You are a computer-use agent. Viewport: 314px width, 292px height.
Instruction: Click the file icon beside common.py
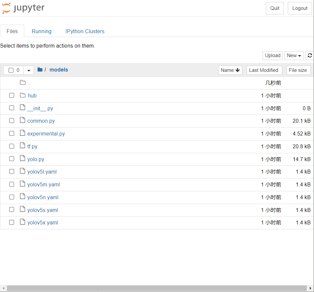tap(23, 120)
